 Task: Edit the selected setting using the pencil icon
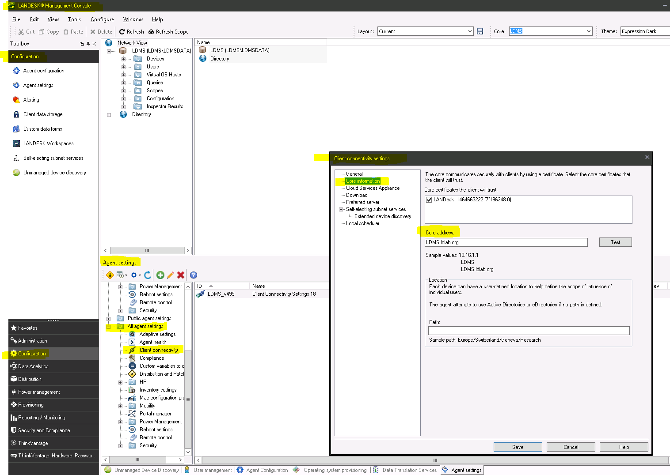click(x=170, y=275)
